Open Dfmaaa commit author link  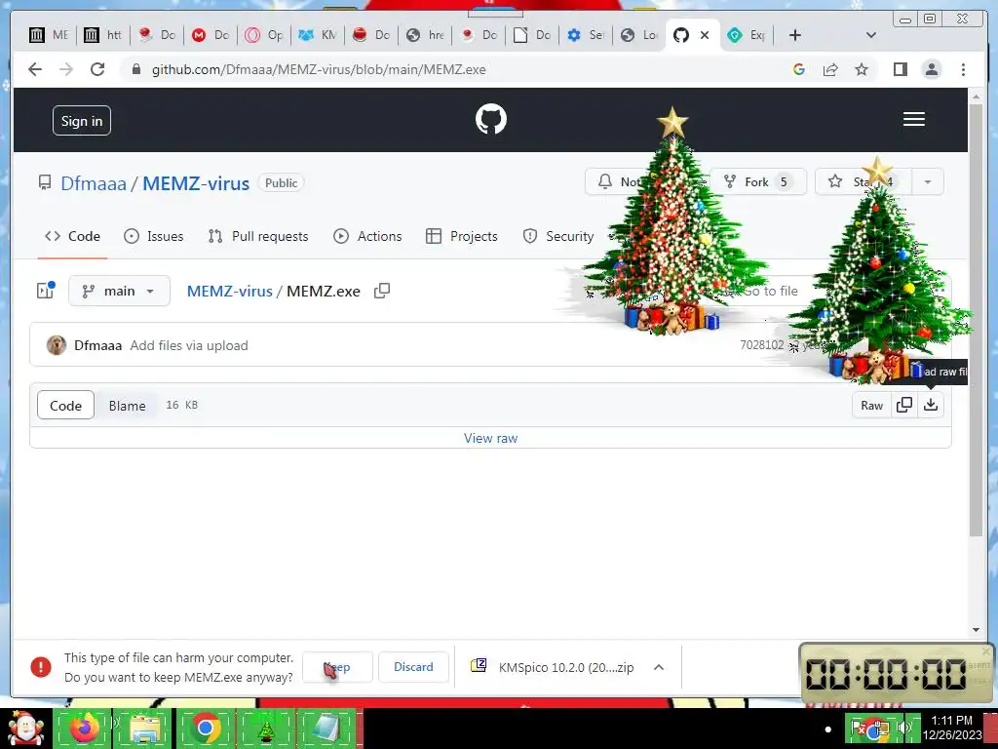98,345
